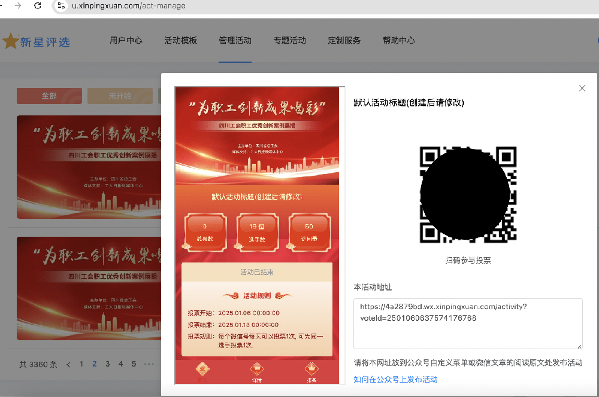Go forward with the browser forward arrow
The width and height of the screenshot is (599, 397).
pos(17,6)
